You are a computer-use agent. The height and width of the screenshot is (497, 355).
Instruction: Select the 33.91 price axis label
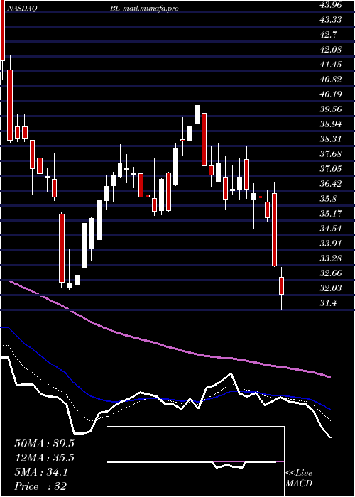pyautogui.click(x=331, y=243)
